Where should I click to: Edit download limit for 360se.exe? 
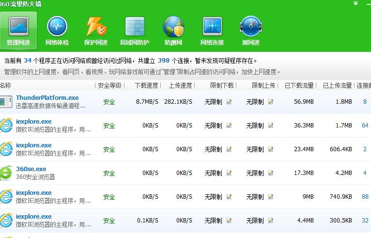(229, 173)
